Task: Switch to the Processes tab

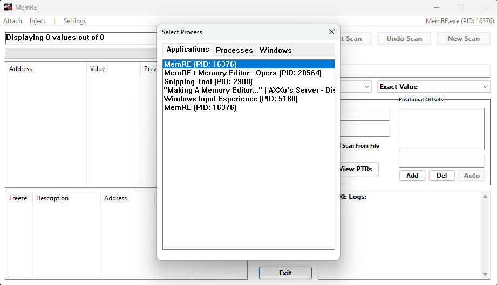Action: 234,50
